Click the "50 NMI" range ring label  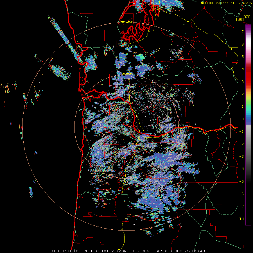click(x=126, y=74)
